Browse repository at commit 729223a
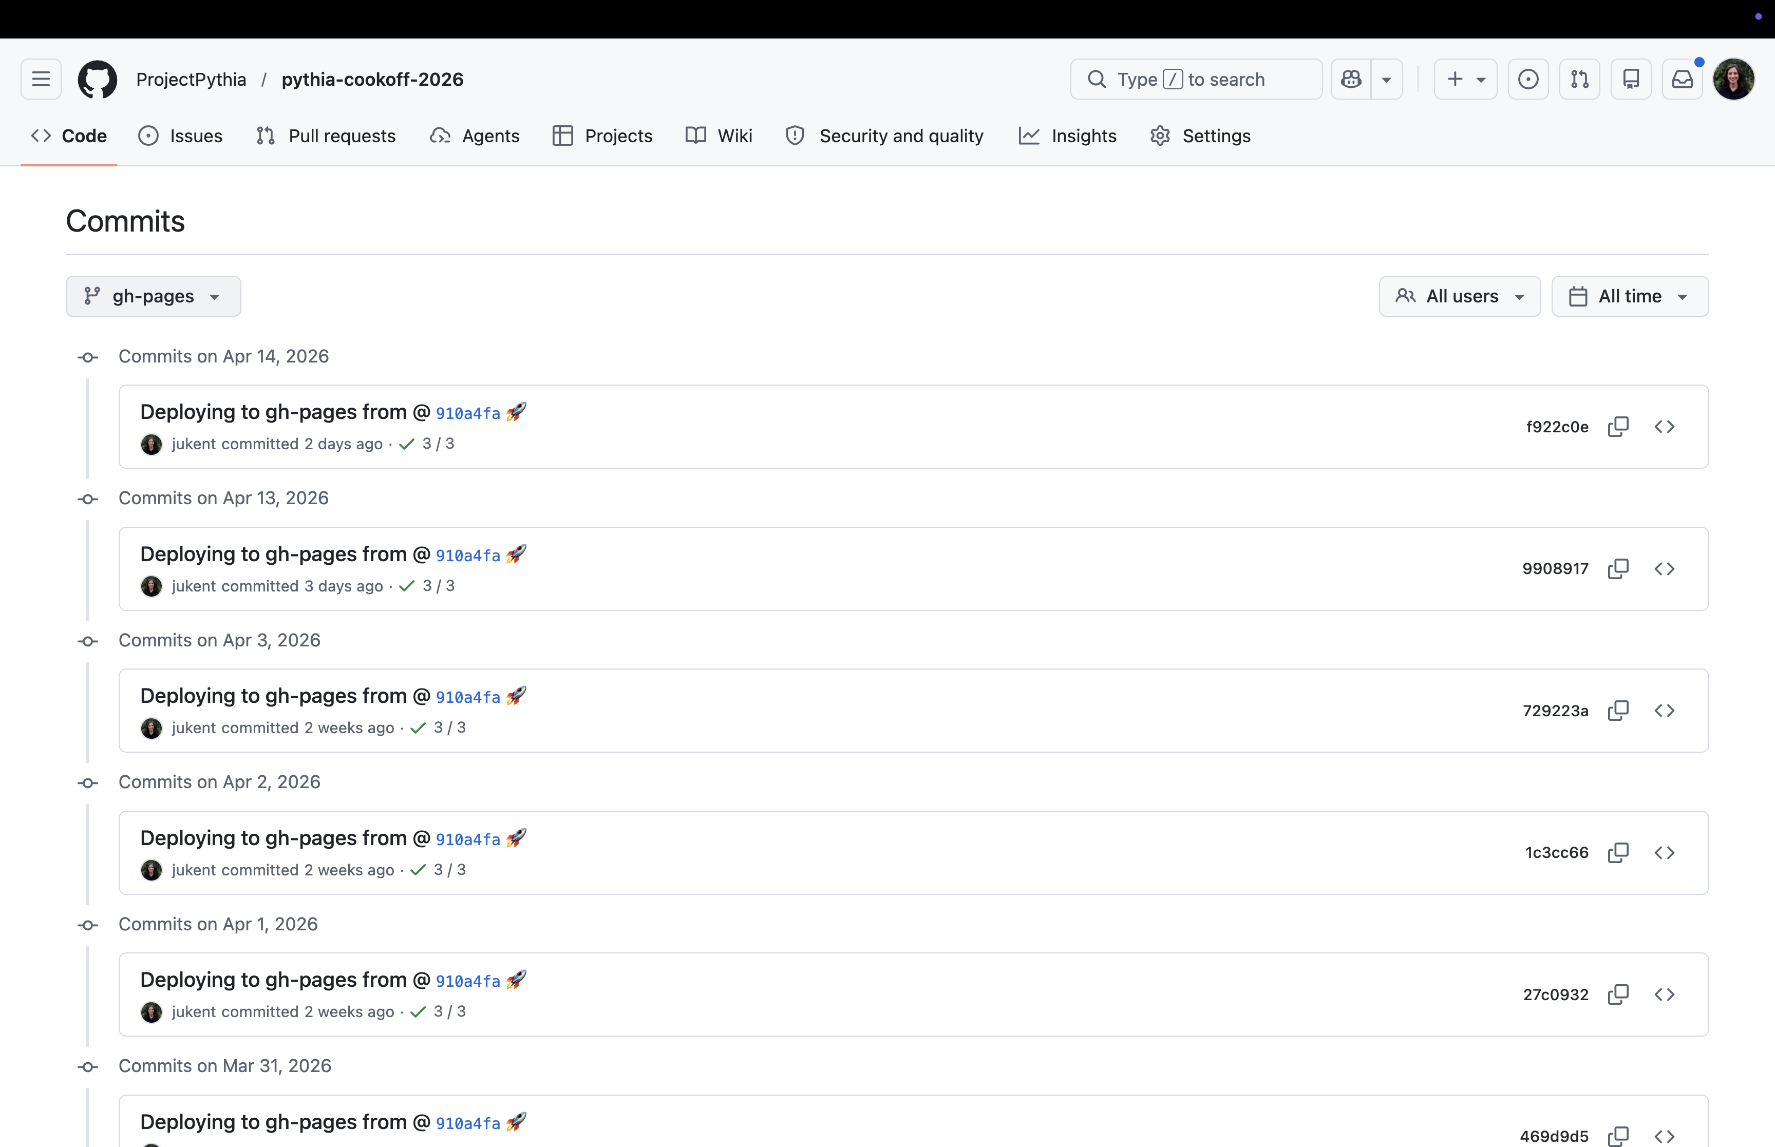1775x1147 pixels. pos(1665,711)
